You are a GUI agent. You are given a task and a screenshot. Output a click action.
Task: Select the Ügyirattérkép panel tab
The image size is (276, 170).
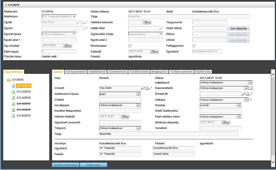click(x=14, y=72)
